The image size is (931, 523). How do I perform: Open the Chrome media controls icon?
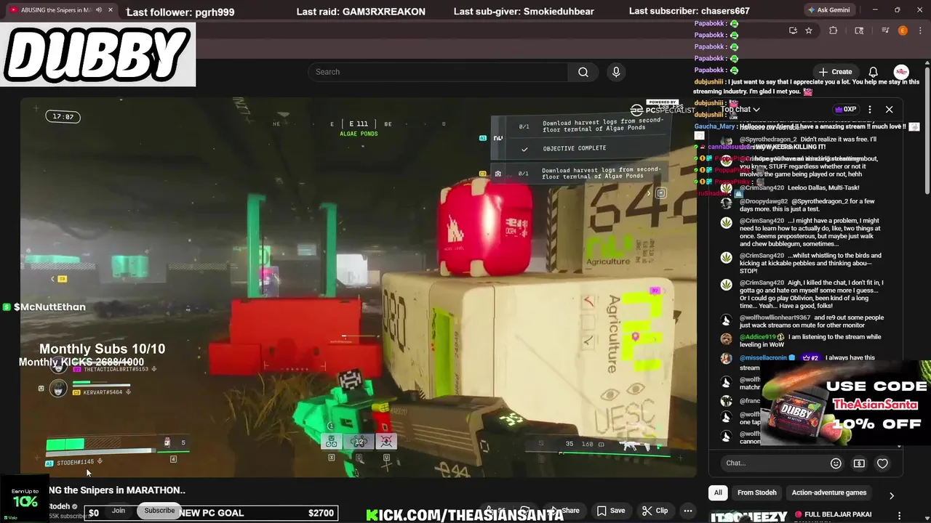click(x=885, y=31)
